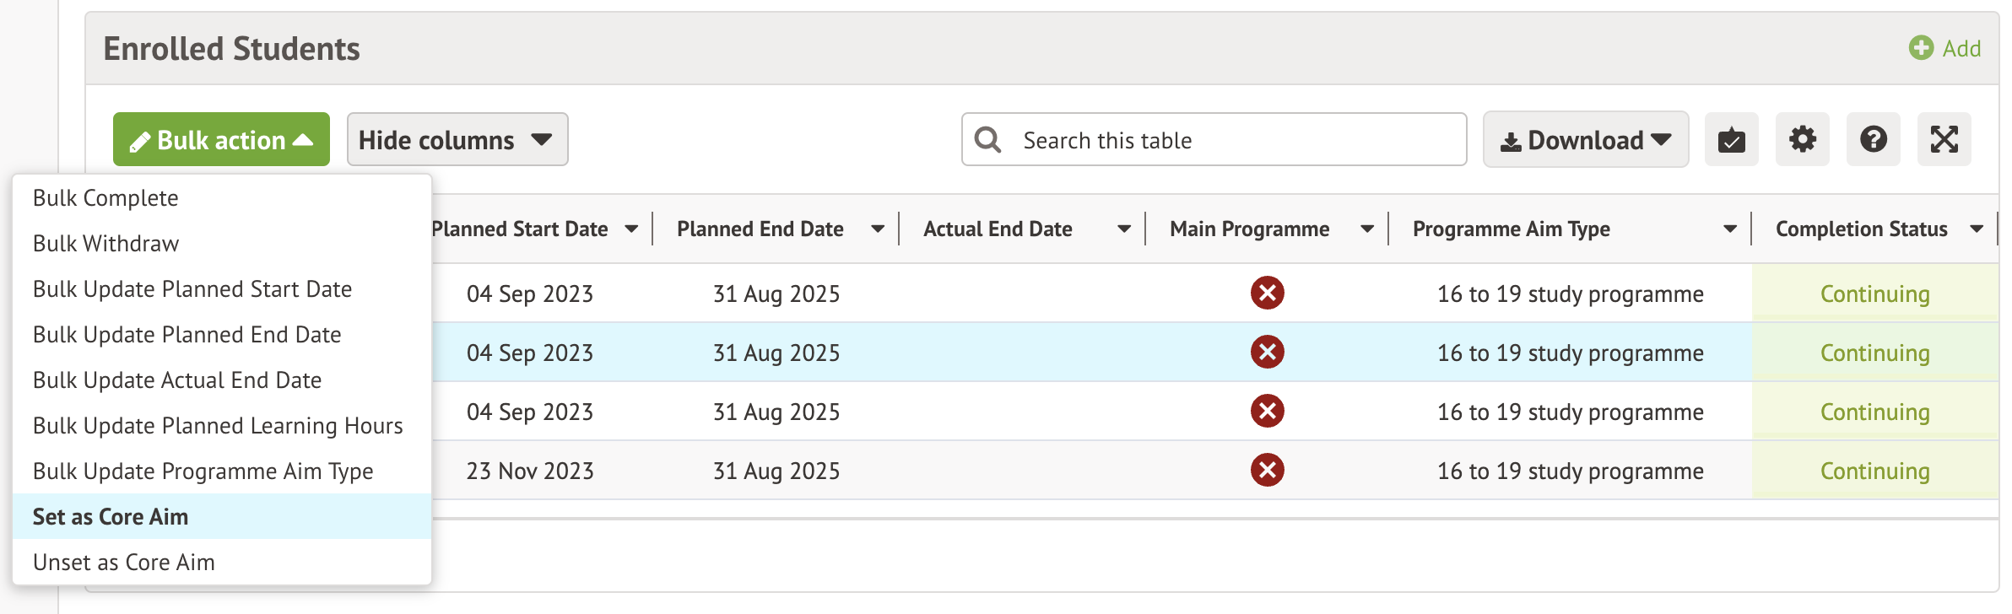
Task: Expand Planned End Date column menu arrow
Action: [x=878, y=229]
